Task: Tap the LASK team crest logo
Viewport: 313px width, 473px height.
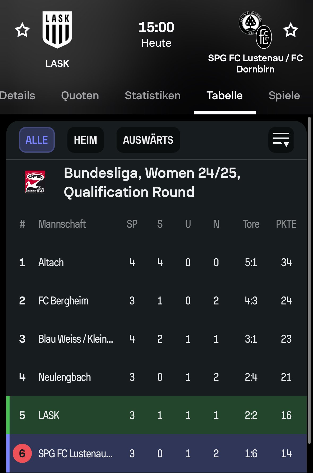Action: pyautogui.click(x=57, y=30)
